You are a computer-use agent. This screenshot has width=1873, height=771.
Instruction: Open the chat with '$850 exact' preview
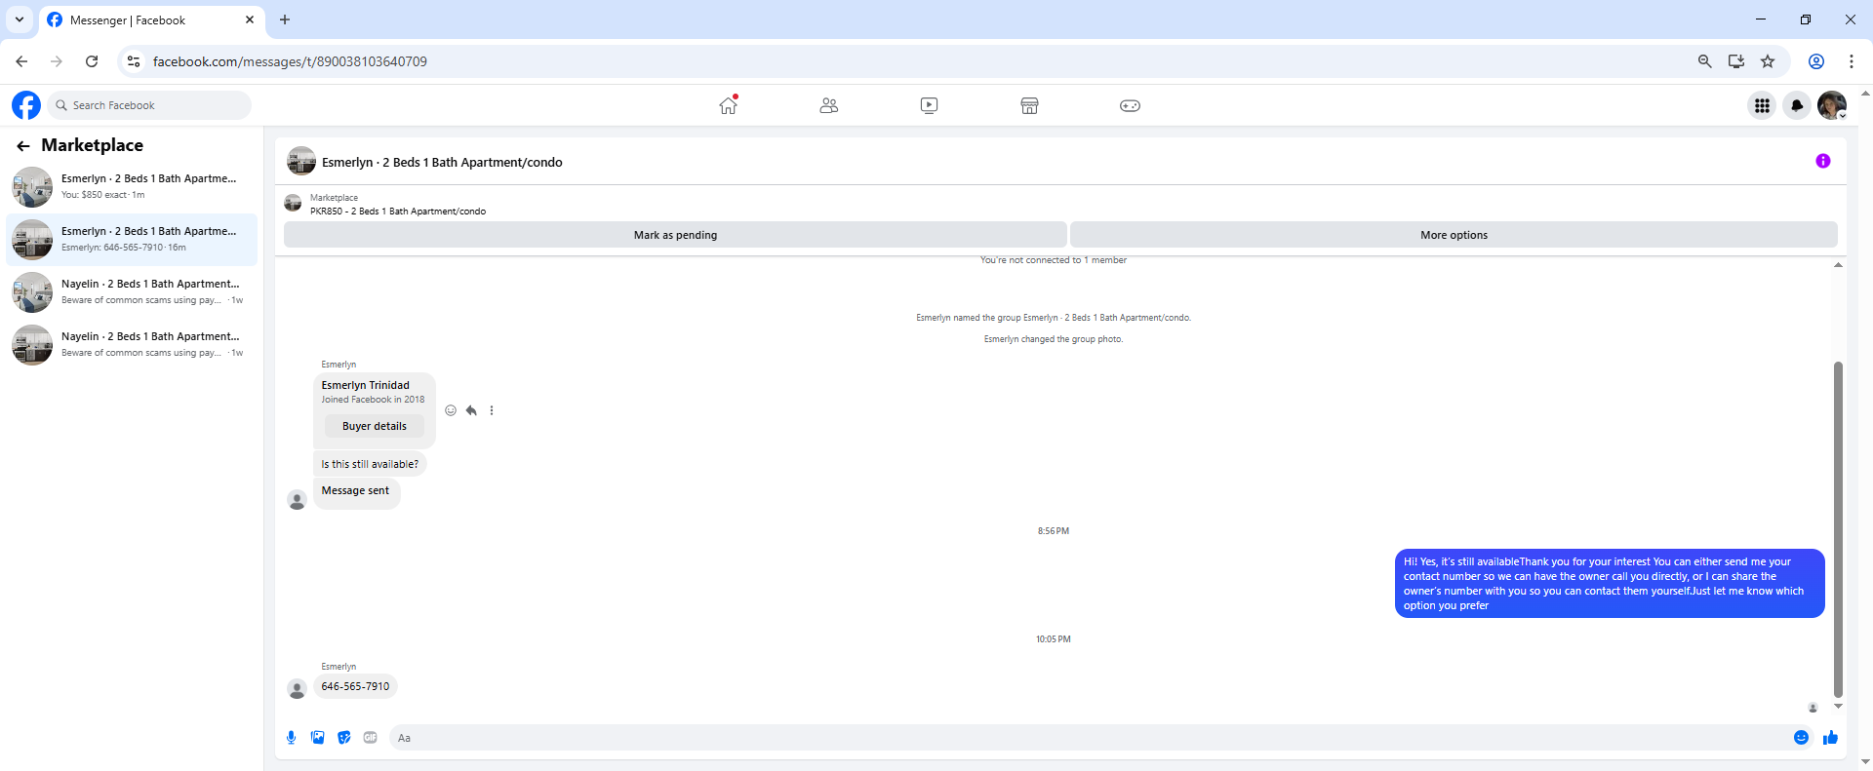pos(133,187)
